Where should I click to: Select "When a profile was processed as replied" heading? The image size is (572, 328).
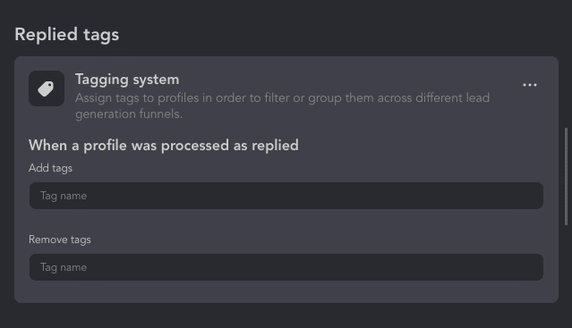[x=164, y=146]
